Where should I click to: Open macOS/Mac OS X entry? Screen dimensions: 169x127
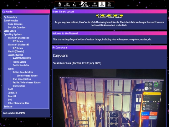pyautogui.click(x=16, y=55)
